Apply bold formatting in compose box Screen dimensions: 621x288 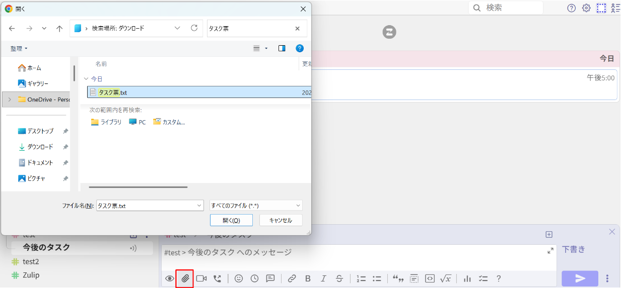coord(308,278)
